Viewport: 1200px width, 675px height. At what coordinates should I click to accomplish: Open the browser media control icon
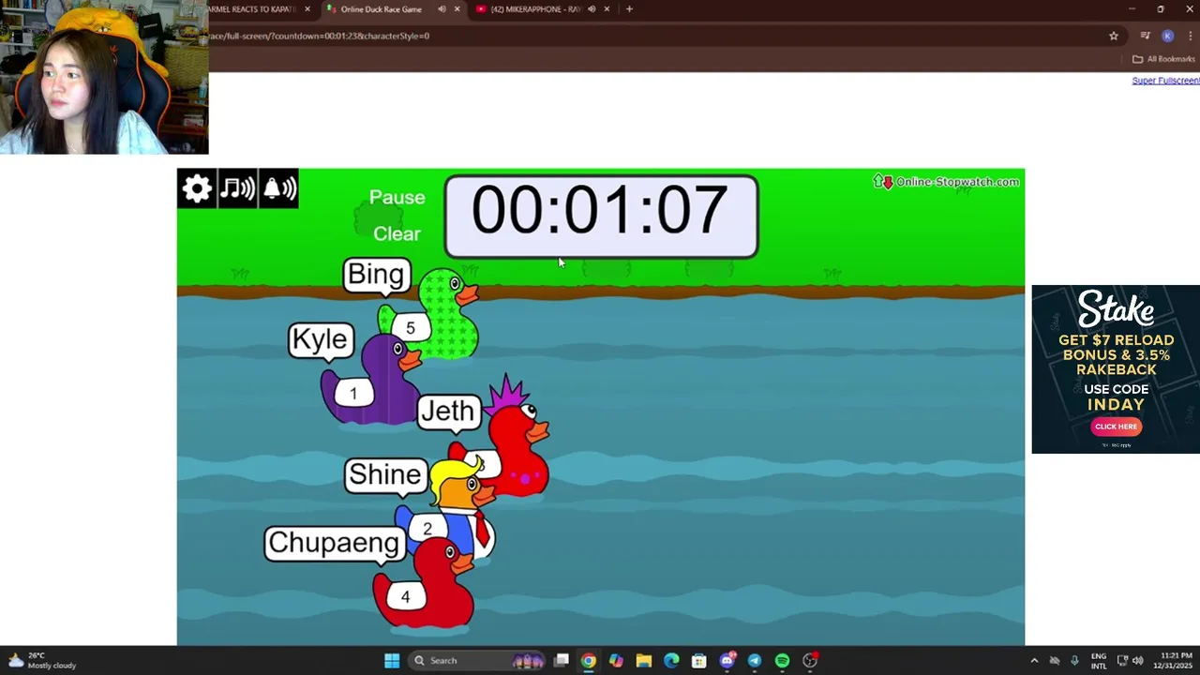(x=1145, y=36)
